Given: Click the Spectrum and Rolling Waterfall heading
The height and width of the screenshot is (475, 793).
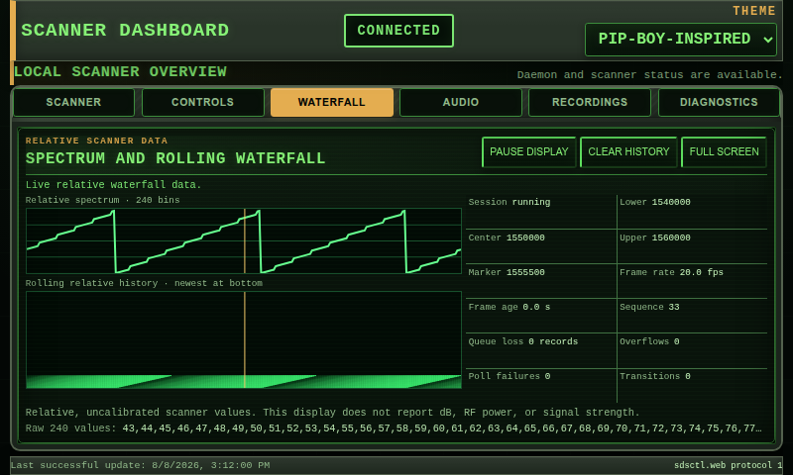Looking at the screenshot, I should (175, 158).
